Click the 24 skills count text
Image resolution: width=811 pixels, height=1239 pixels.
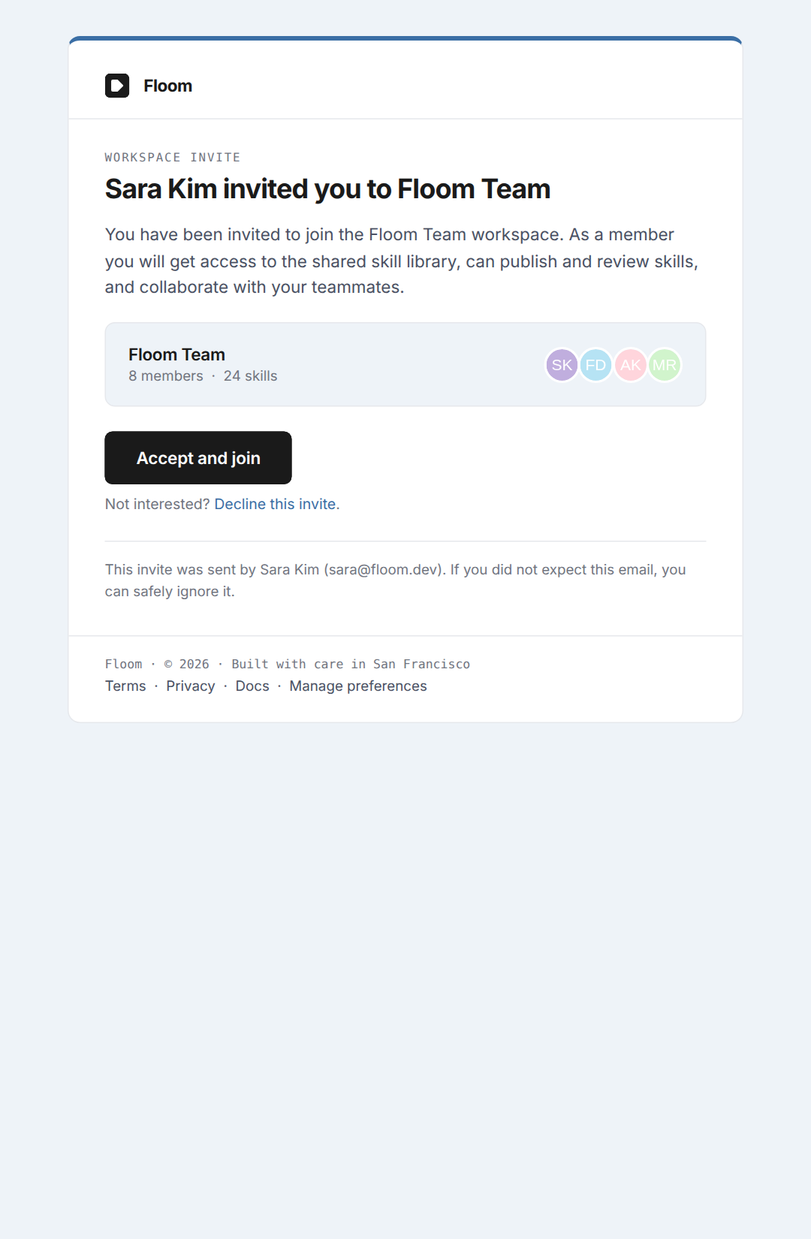click(x=250, y=376)
